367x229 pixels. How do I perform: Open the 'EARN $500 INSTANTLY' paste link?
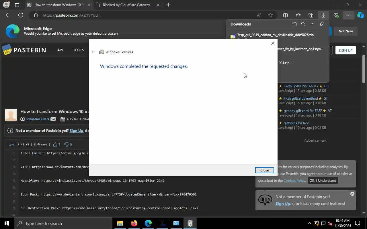(301, 86)
